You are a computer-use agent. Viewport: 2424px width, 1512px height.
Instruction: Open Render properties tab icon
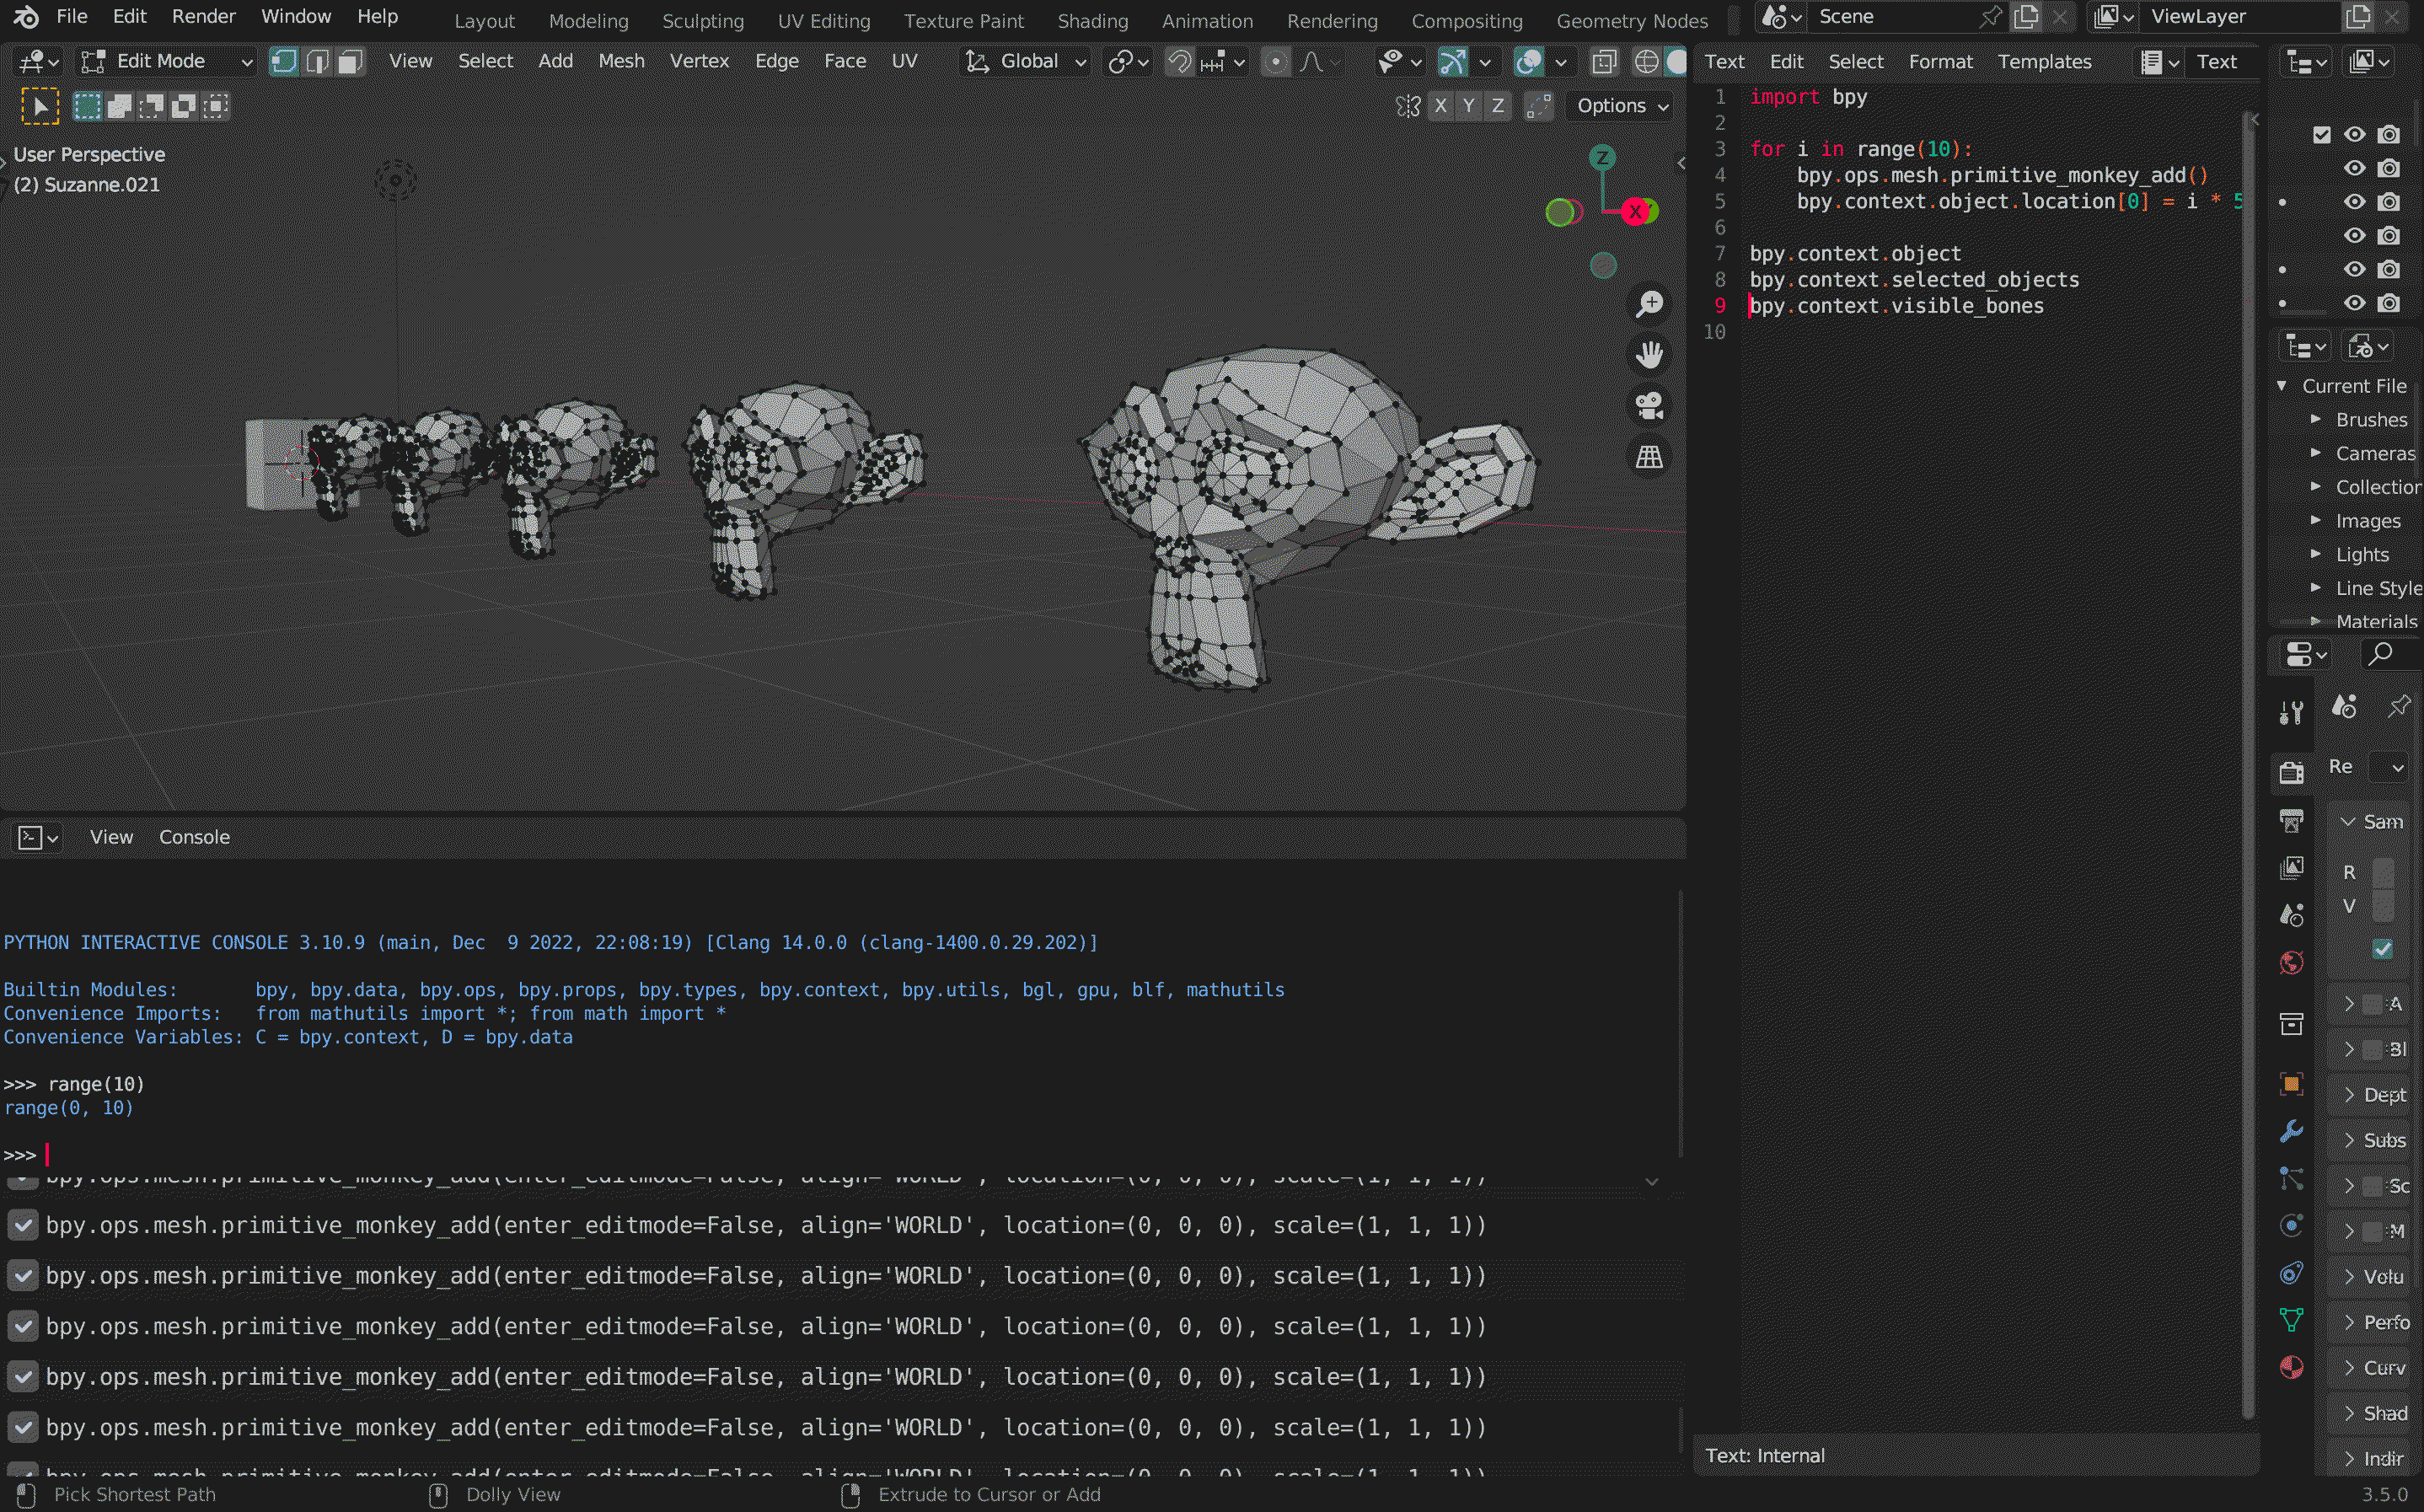(2291, 771)
